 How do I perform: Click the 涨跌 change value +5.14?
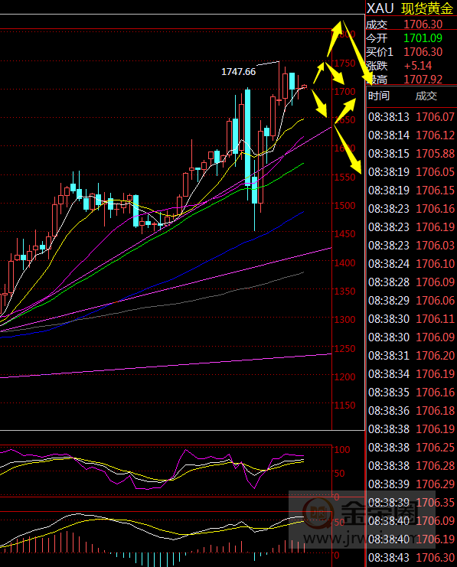(x=417, y=66)
